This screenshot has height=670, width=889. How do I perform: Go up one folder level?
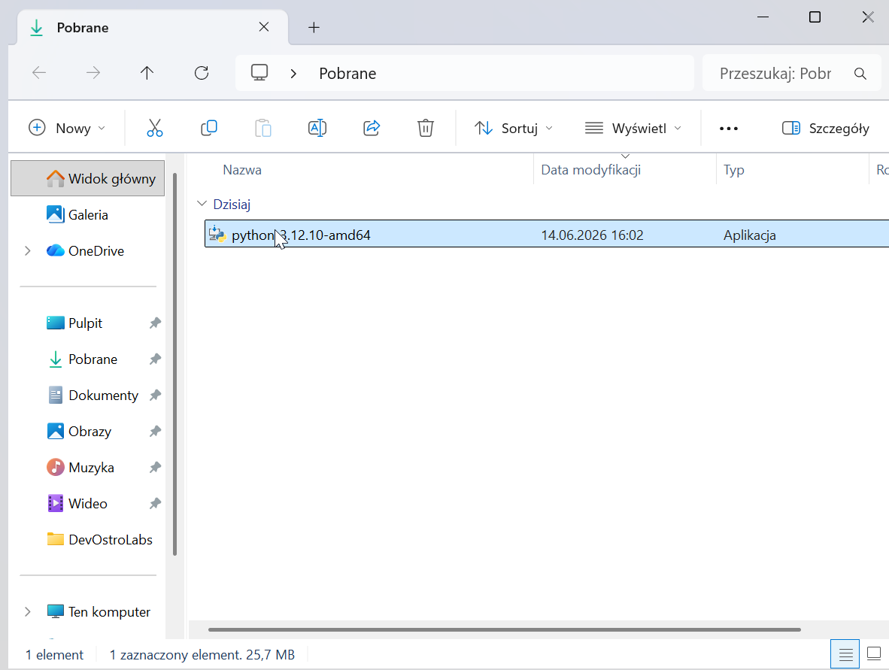(x=147, y=72)
